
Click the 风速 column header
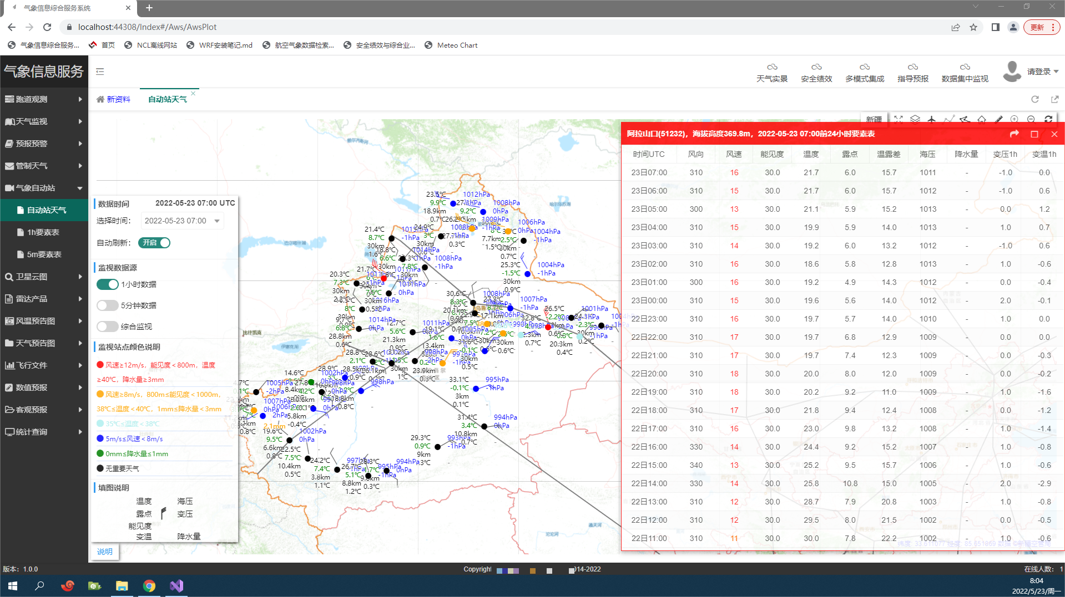(734, 154)
